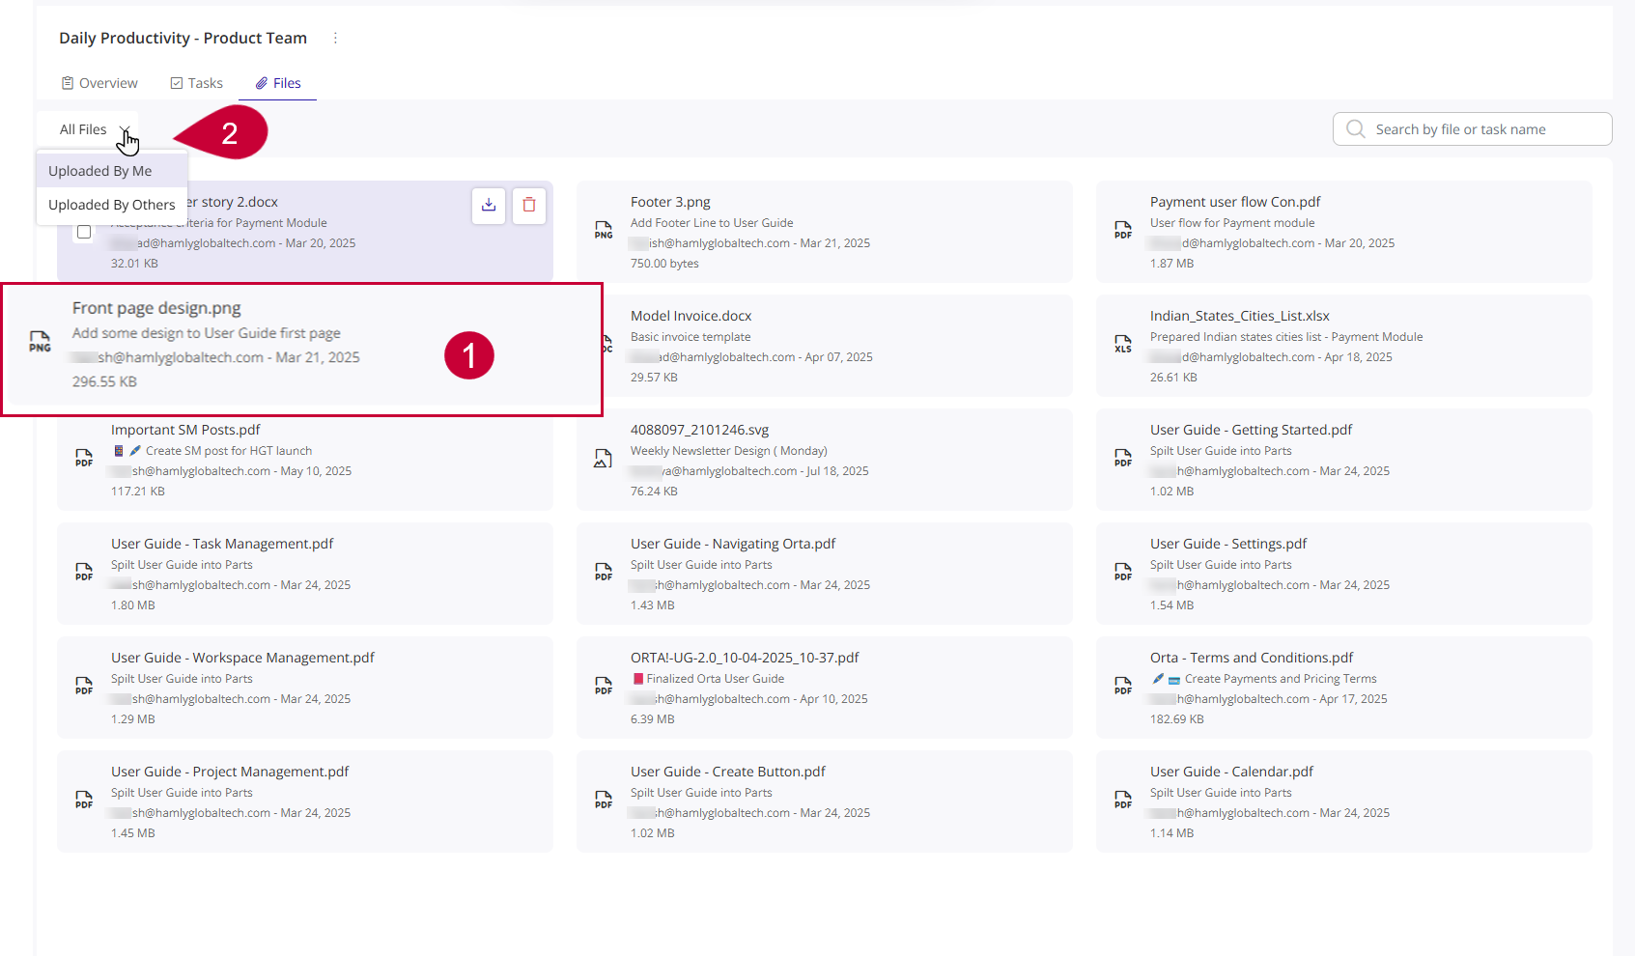The image size is (1635, 956).
Task: Click the PDF icon for Important SM Posts.pdf
Action: click(x=84, y=458)
